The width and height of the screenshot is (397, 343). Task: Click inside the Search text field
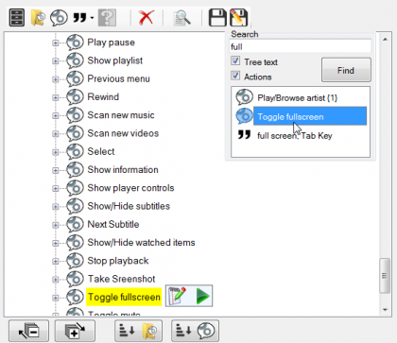pyautogui.click(x=301, y=46)
